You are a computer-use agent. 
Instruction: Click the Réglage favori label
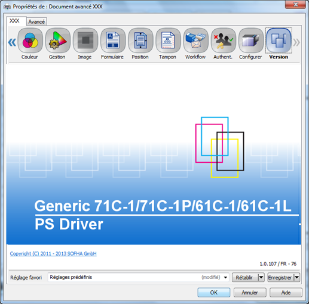26,277
